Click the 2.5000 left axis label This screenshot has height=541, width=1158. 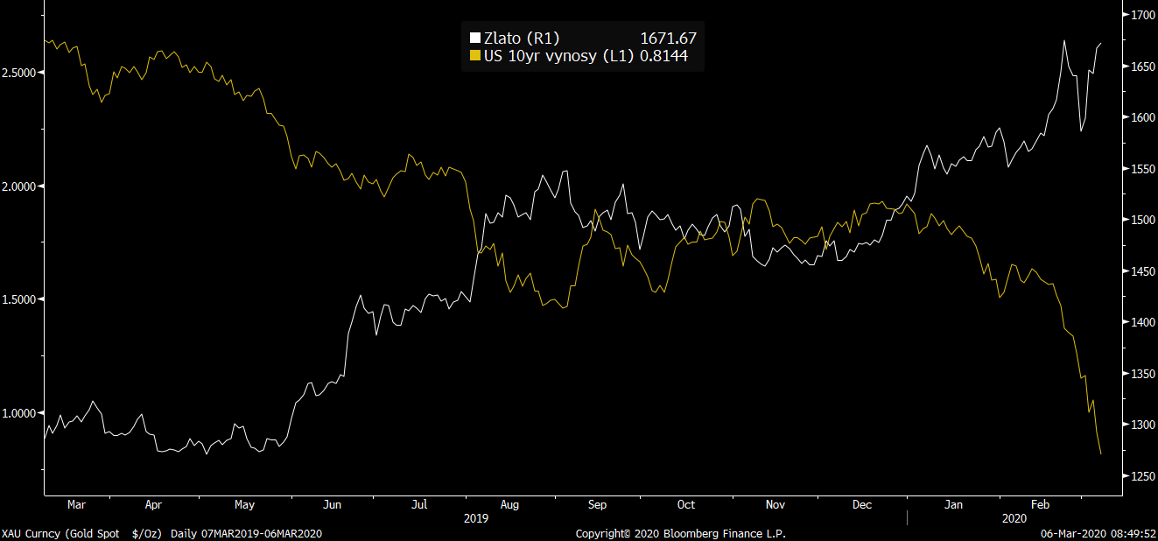click(x=19, y=73)
